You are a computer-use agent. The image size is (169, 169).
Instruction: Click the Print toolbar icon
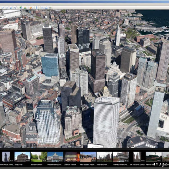46,8
